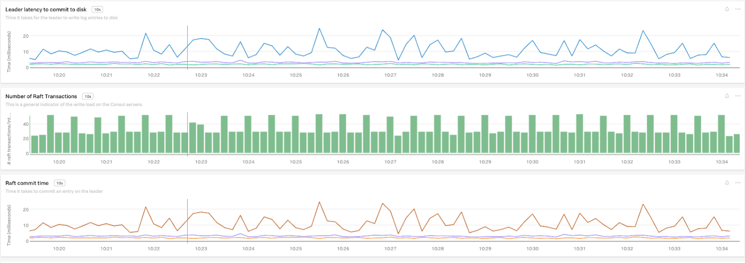Viewport: 745px width, 263px height.
Task: Click the Raft commit time panel title
Action: [x=27, y=183]
